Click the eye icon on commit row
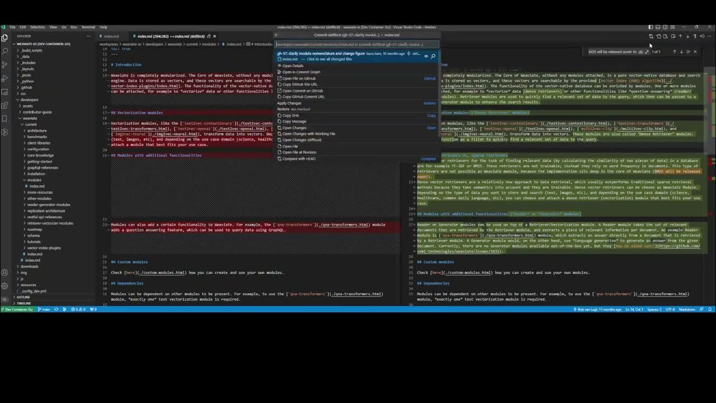 tap(426, 56)
